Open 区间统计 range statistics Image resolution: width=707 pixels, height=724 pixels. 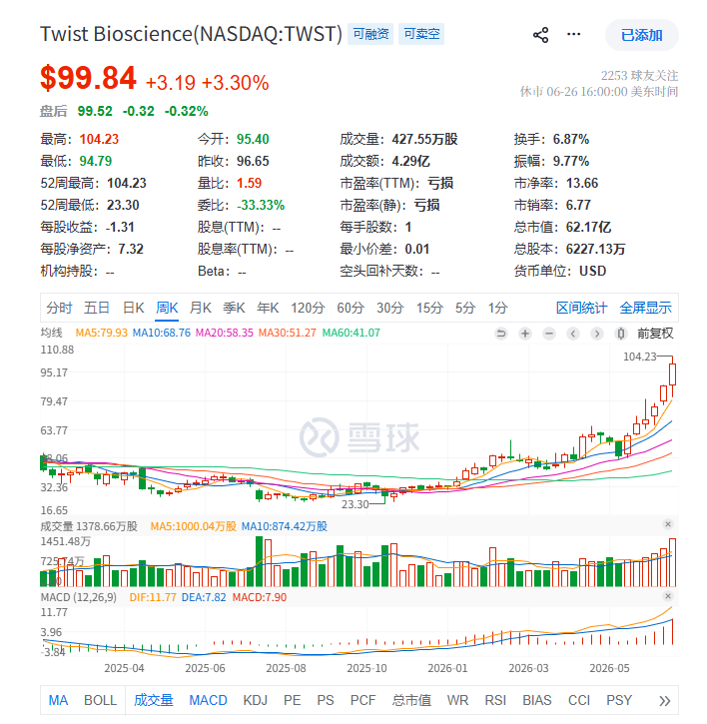coord(581,308)
